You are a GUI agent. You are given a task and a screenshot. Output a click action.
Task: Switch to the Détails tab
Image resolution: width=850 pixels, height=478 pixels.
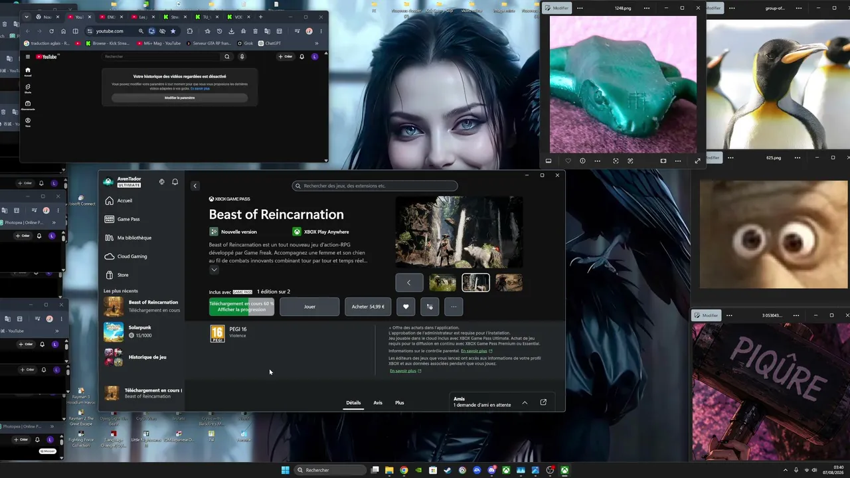(353, 403)
